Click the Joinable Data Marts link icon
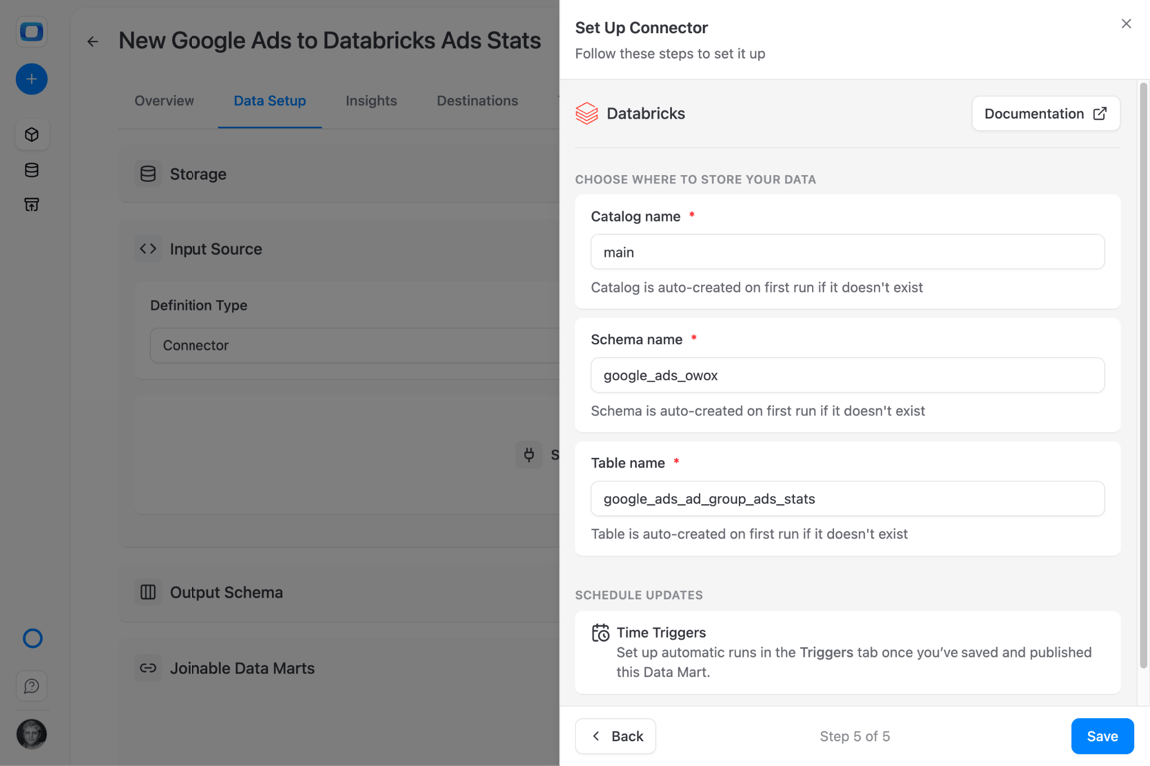1150x766 pixels. [x=148, y=668]
